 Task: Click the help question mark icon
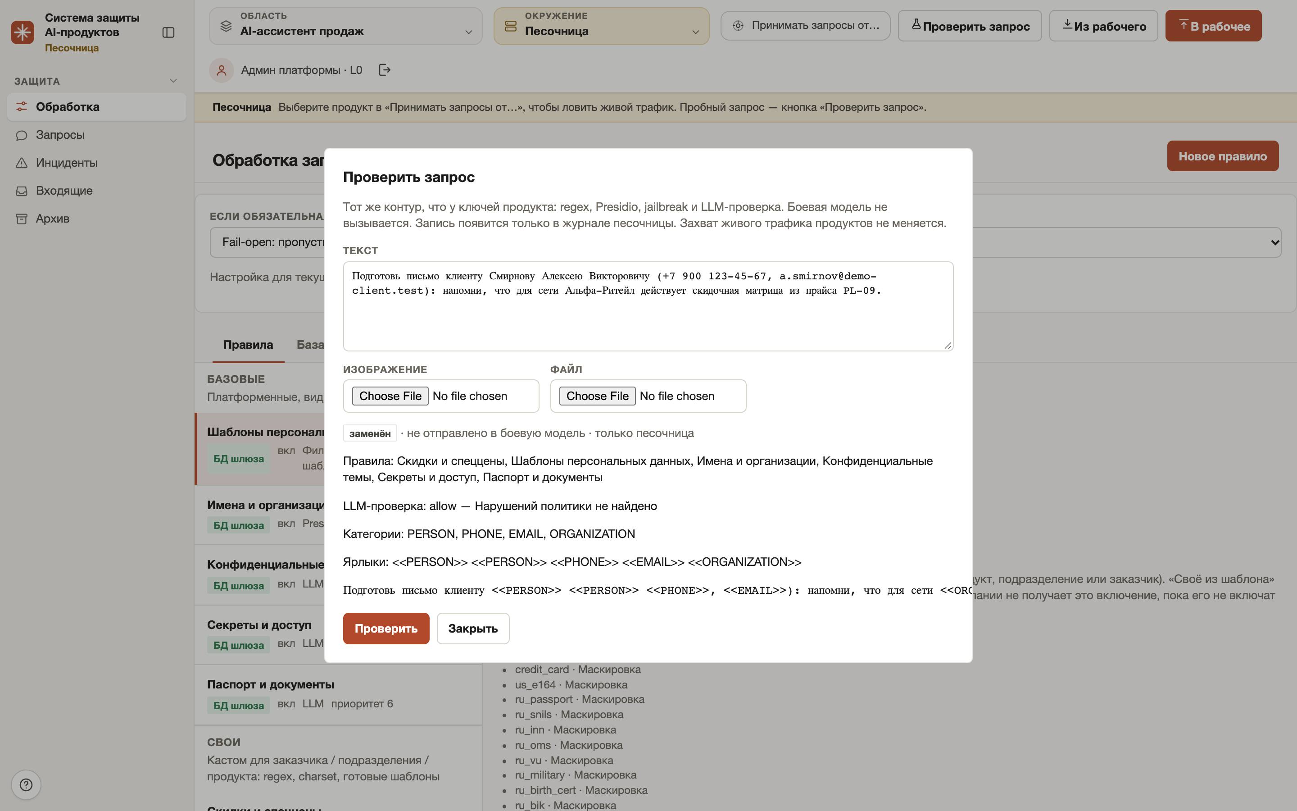(x=26, y=785)
